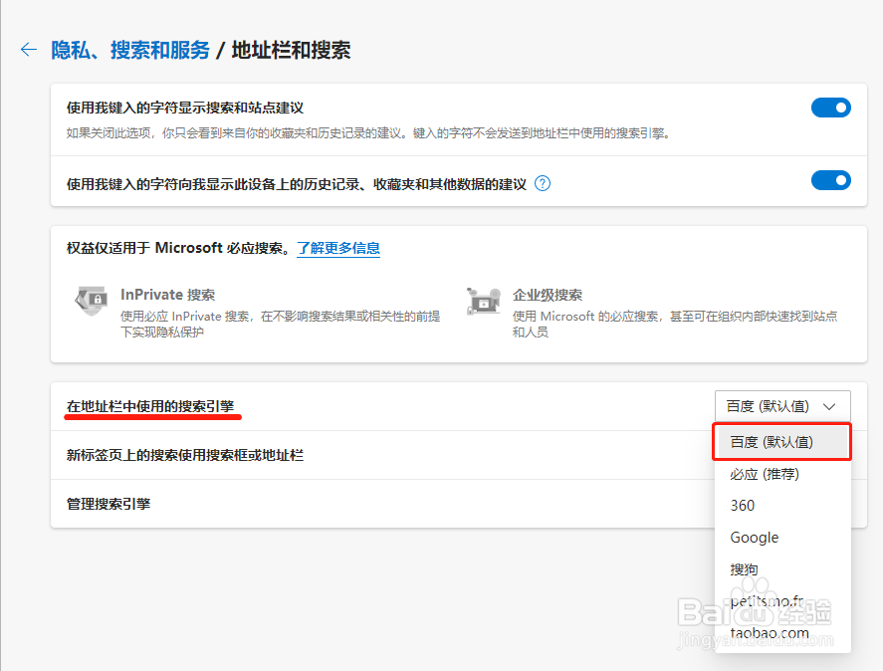Click the enterprise search icon
Screen dimensions: 883x671
coord(484,301)
